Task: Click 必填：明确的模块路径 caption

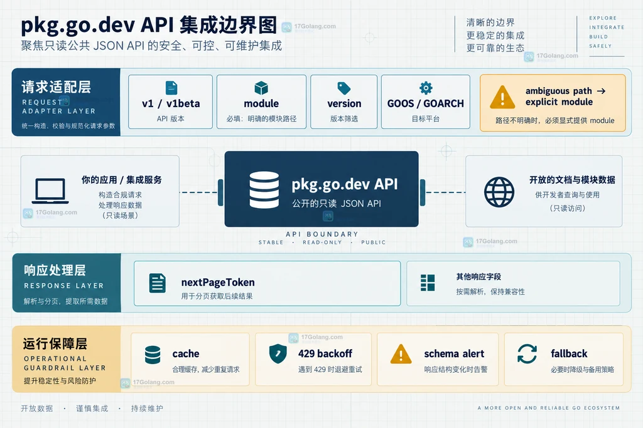Action: [x=261, y=118]
